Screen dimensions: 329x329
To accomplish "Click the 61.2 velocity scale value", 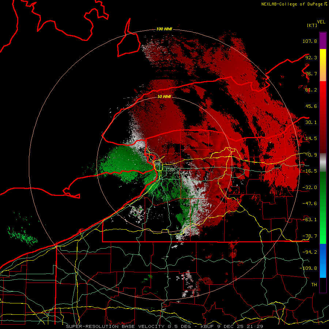I will coord(311,90).
